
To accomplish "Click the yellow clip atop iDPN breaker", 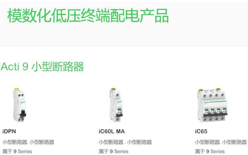I will (17, 89).
